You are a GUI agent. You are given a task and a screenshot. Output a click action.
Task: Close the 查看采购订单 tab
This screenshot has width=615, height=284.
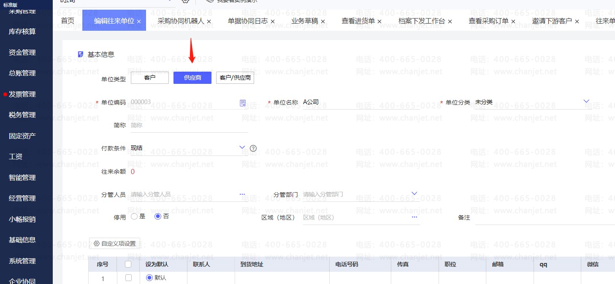point(513,21)
